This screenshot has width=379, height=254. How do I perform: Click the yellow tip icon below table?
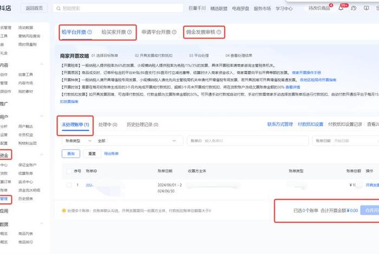(x=64, y=211)
